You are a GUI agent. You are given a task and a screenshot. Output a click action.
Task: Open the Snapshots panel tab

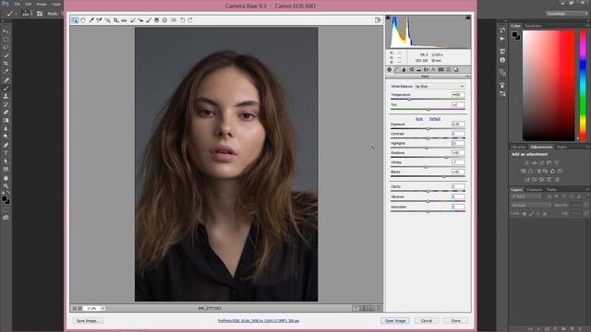click(x=455, y=70)
